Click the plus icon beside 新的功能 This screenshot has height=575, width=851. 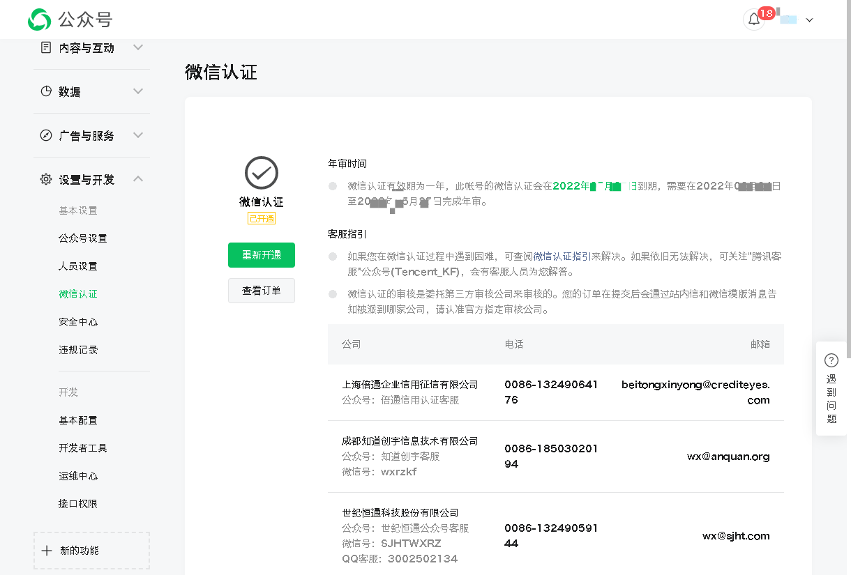(47, 551)
